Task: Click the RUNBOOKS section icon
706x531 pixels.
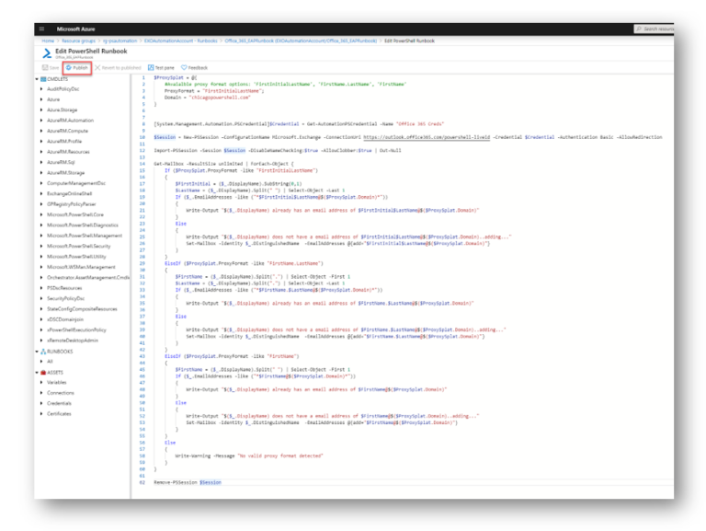Action: (x=44, y=352)
